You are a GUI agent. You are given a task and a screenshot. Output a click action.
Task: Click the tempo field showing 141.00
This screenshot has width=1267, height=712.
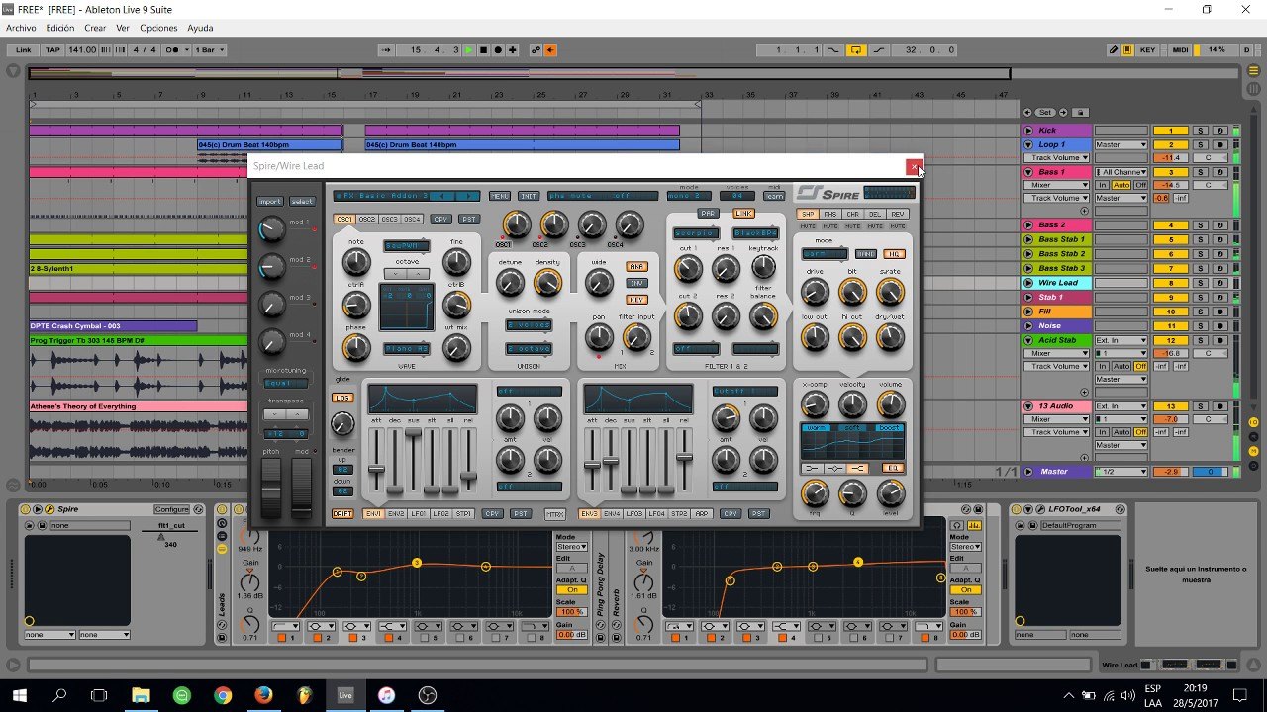(82, 49)
